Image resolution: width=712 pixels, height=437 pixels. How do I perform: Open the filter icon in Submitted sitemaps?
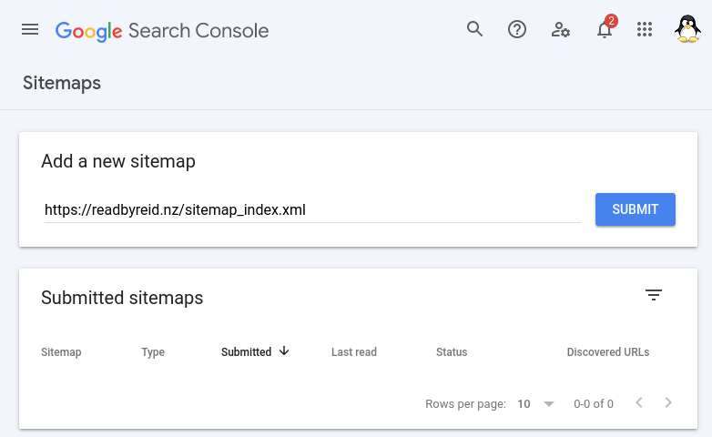point(654,295)
